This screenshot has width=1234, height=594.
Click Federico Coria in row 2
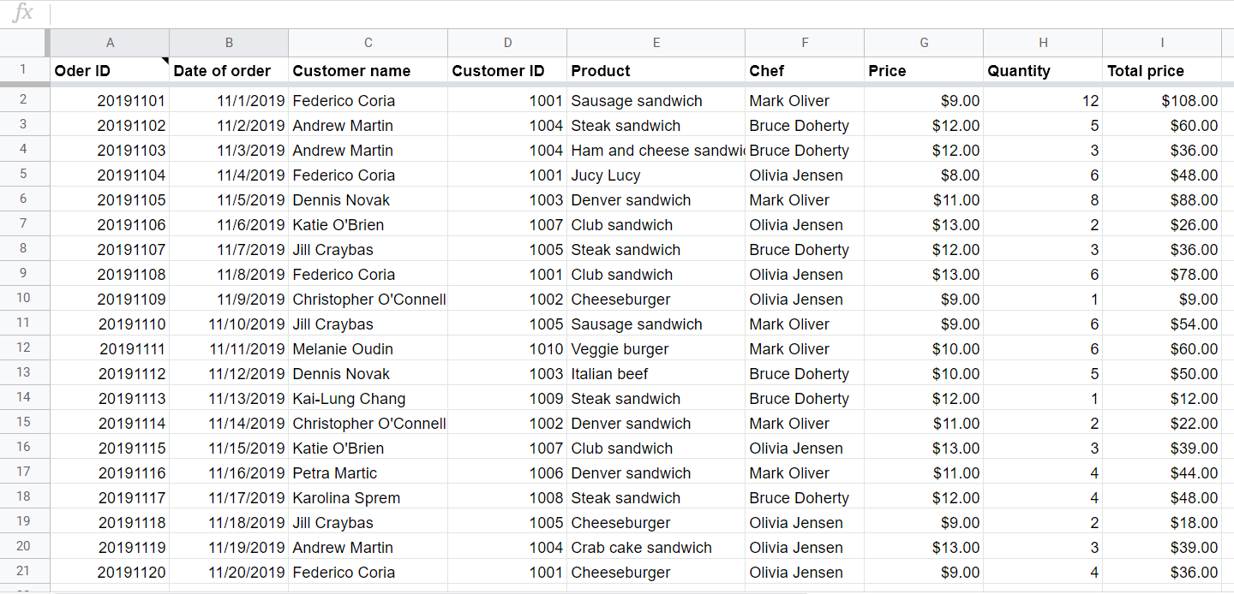click(368, 100)
